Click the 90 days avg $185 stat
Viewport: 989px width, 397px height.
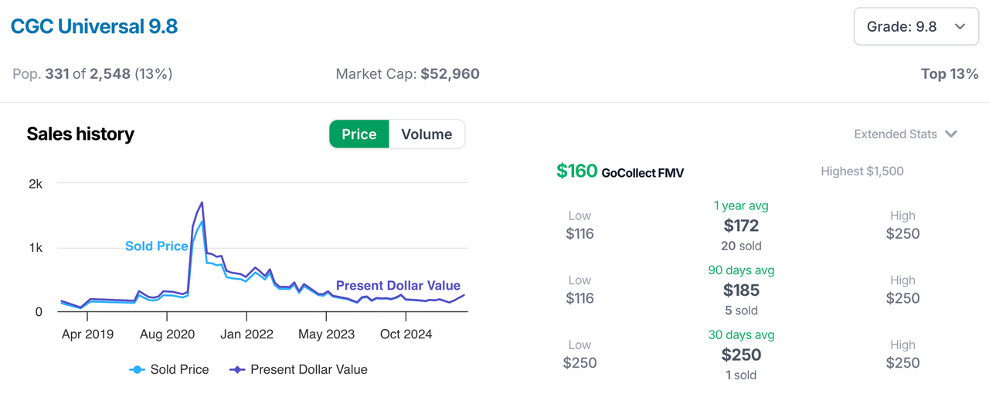click(741, 290)
